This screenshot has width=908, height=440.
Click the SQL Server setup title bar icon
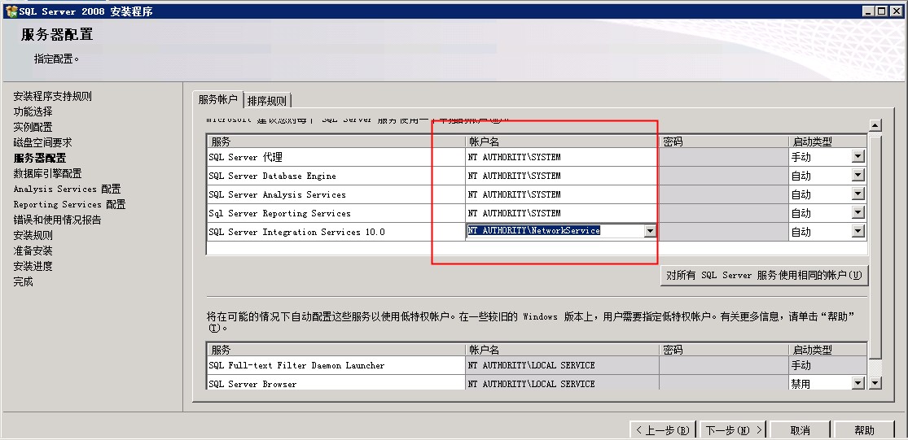click(11, 11)
